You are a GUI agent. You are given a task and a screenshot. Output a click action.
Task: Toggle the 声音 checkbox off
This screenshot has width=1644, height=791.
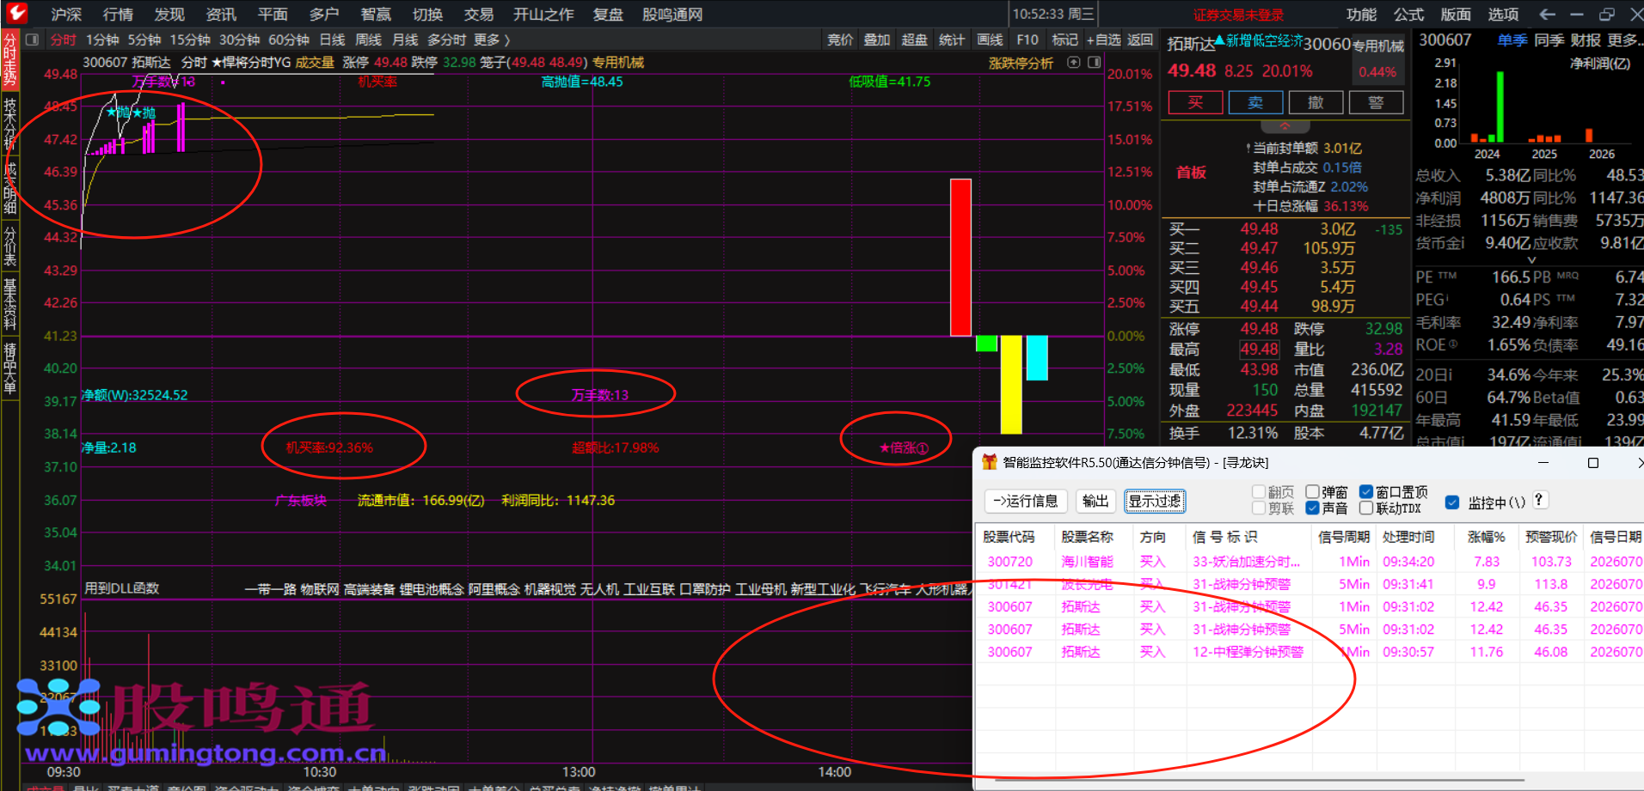(1312, 508)
